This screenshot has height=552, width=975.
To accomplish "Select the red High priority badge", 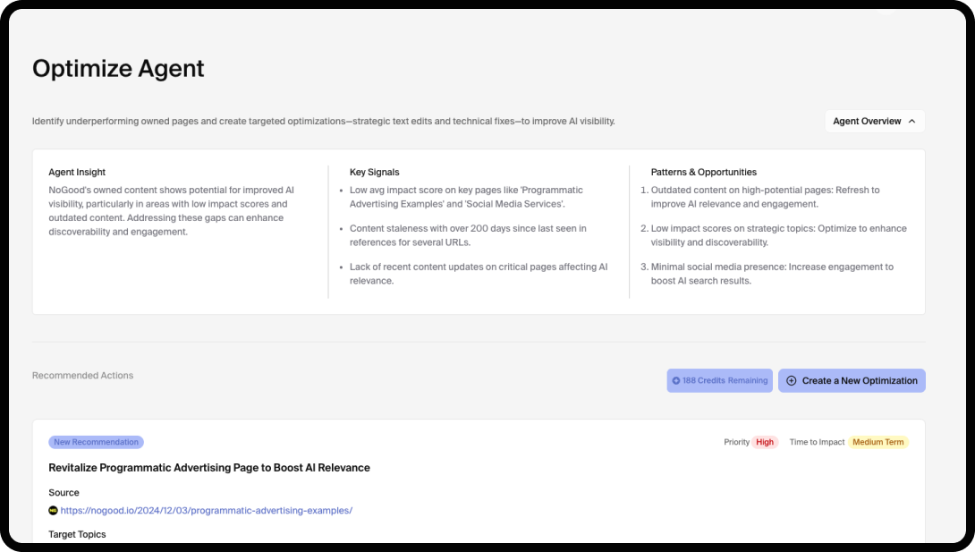I will click(x=764, y=442).
